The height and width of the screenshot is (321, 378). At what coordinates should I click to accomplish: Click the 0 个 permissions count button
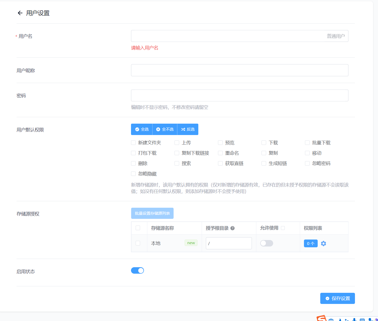pos(310,243)
